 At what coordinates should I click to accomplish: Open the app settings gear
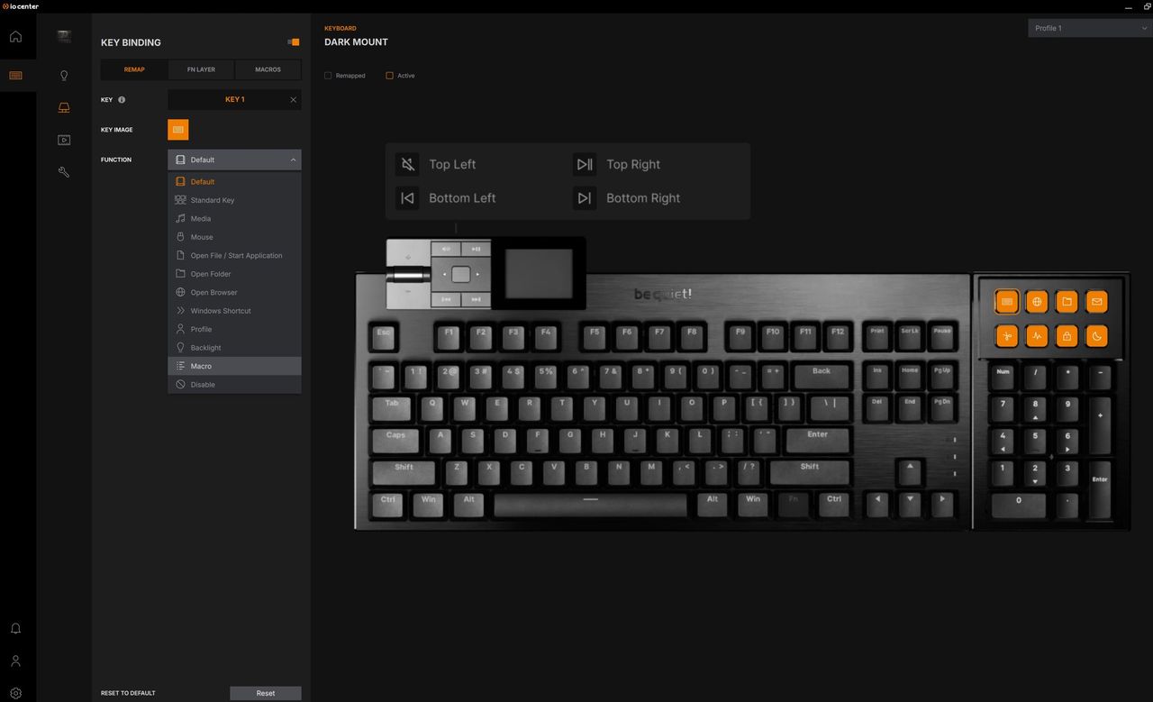click(x=15, y=694)
